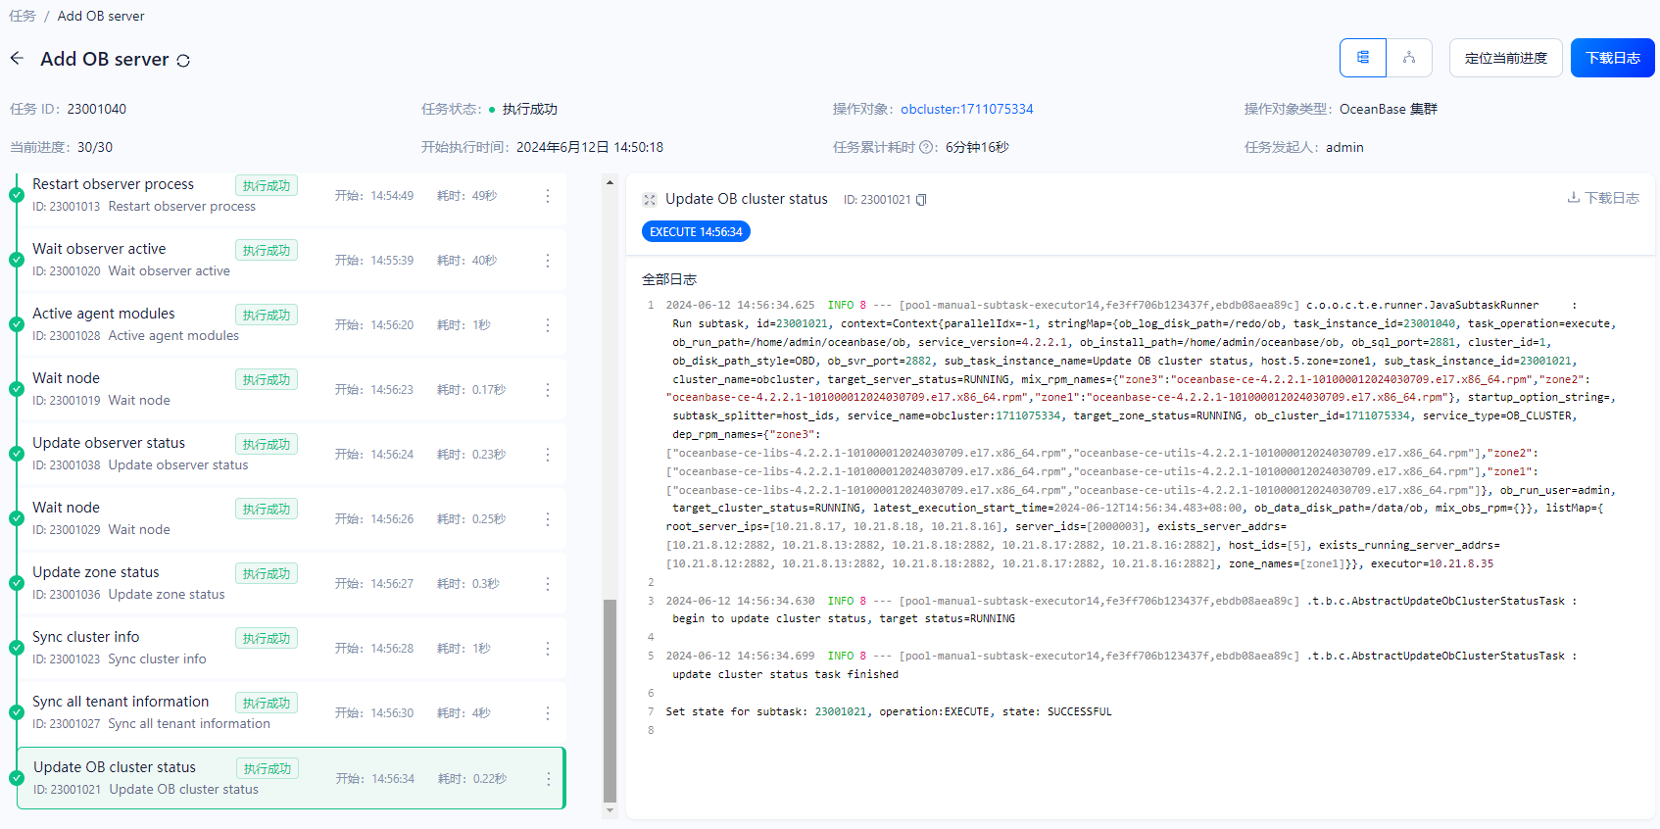Screen dimensions: 1660x829
Task: Click success check icon for Active agent modules
Action: [17, 324]
